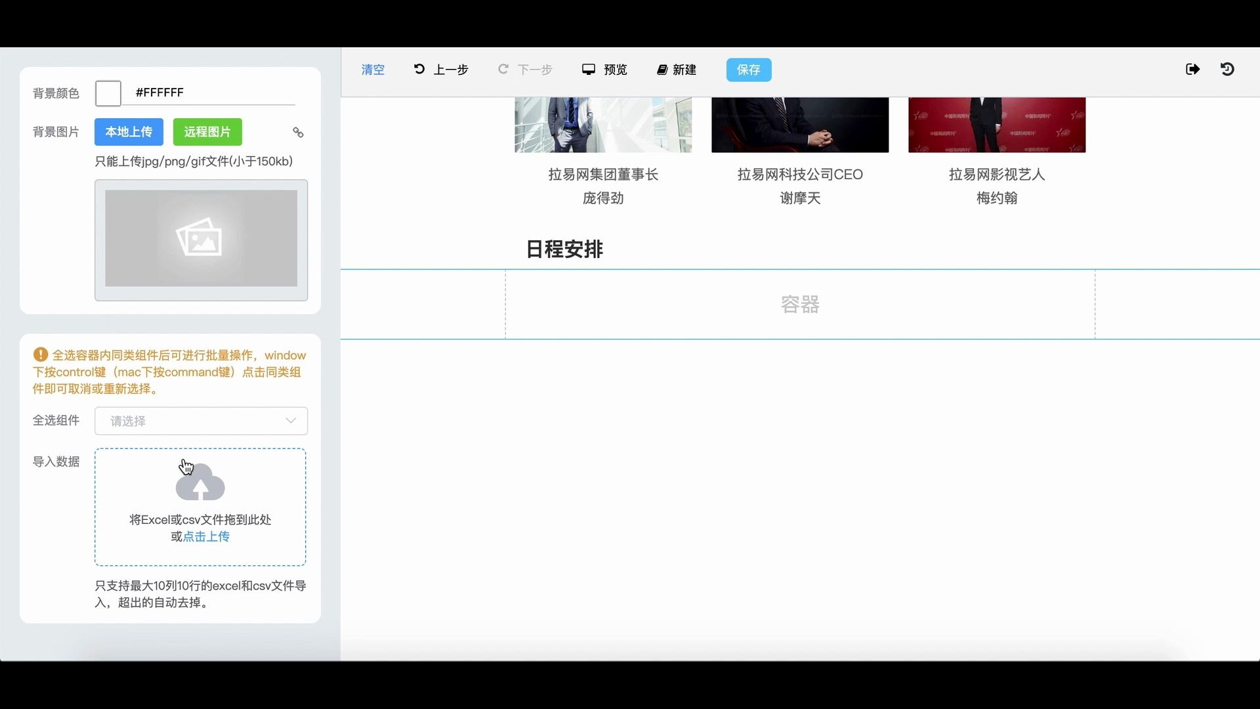This screenshot has height=709, width=1260.
Task: Click the 拉易网影视艺人 portrait image
Action: [997, 125]
